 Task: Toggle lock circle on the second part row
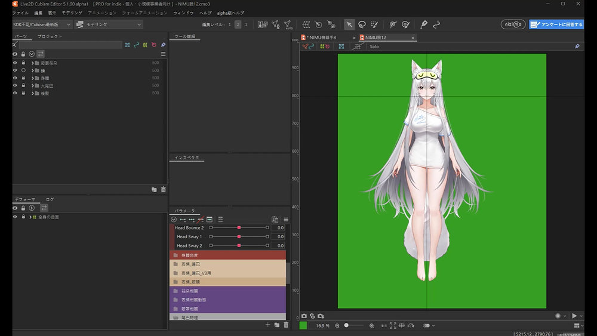(x=23, y=70)
